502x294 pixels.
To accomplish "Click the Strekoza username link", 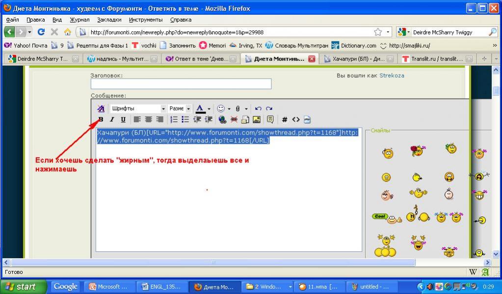I will tap(392, 76).
